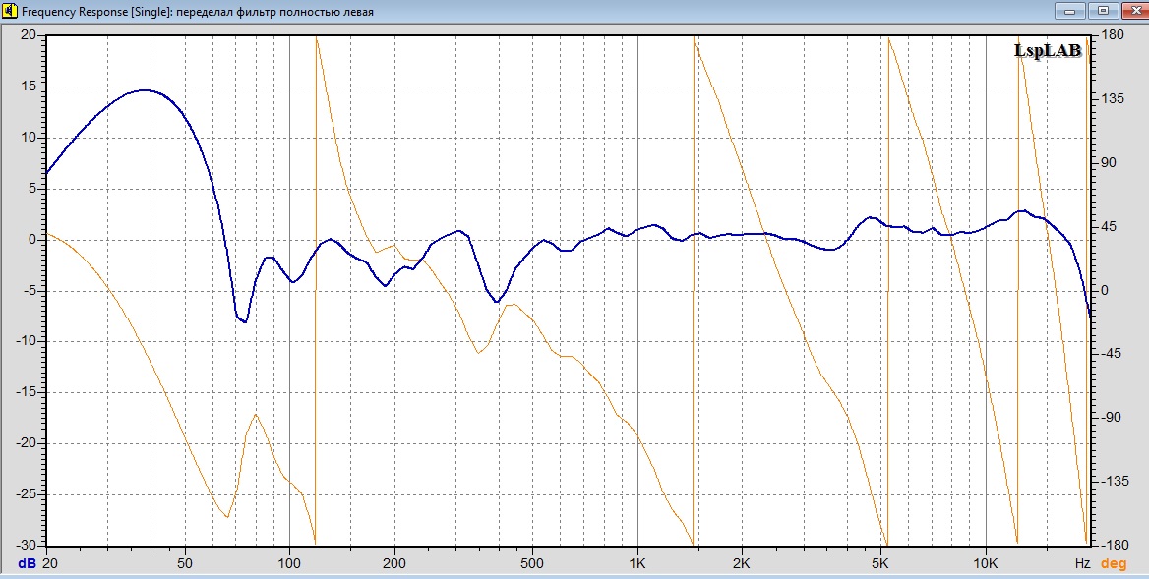Screen dimensions: 1149x579
Task: Click the Hz unit label
Action: (x=1082, y=564)
